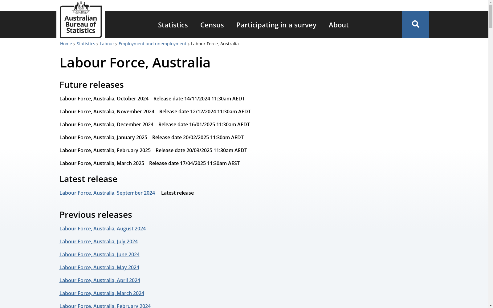Select Release date 20/02/2025 11:30am AEDT

coord(198,137)
